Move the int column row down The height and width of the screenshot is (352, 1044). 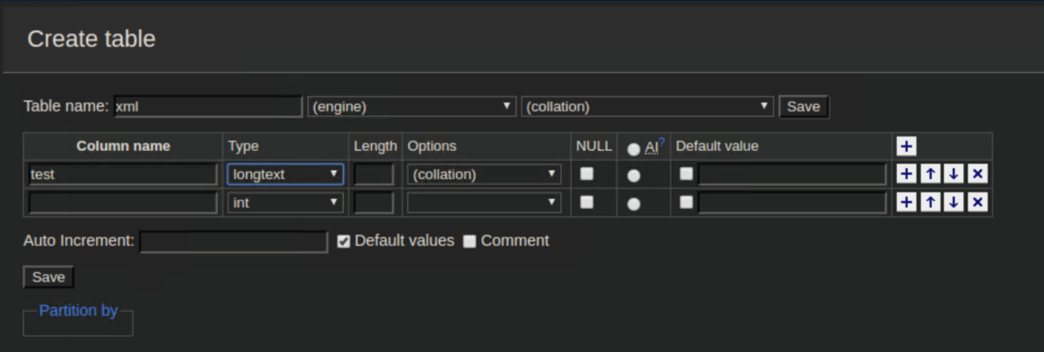coord(953,203)
